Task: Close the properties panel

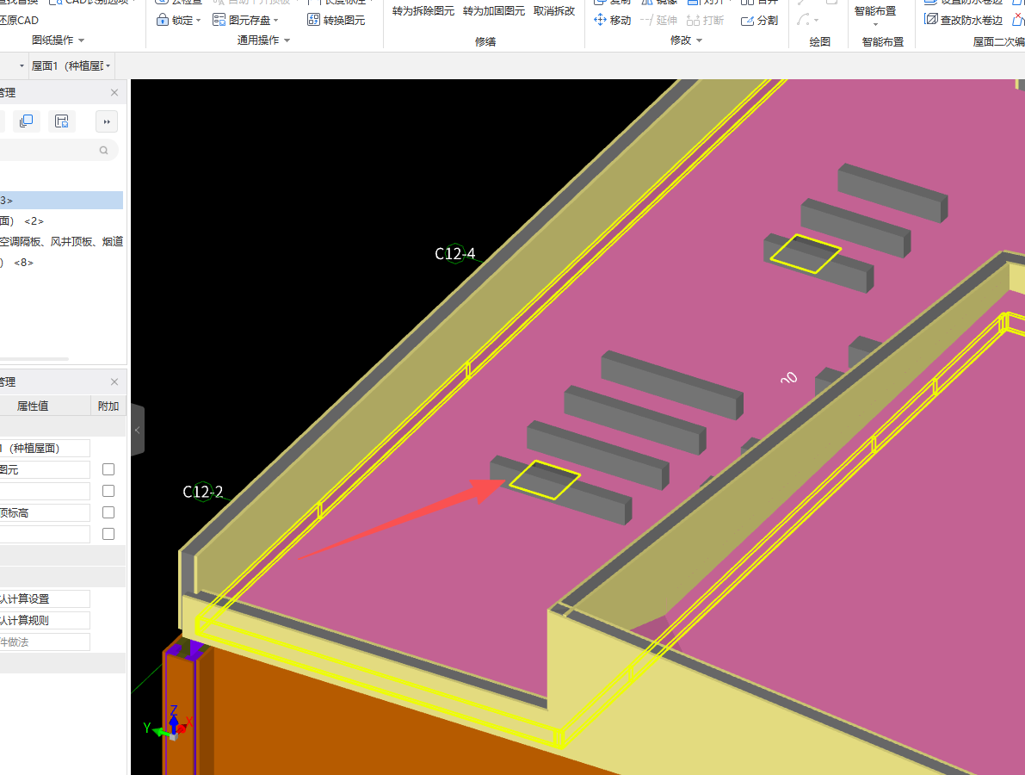Action: coord(114,382)
